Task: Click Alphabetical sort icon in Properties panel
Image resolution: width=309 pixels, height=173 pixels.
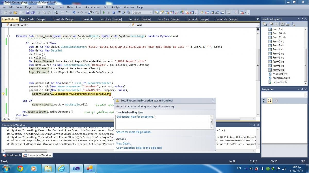Action: [270, 101]
